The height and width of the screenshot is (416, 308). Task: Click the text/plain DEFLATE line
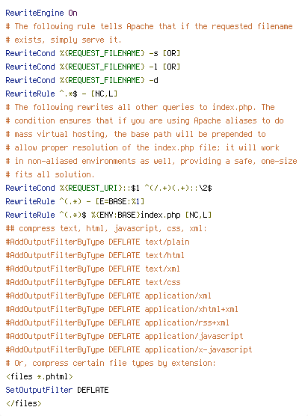click(97, 242)
